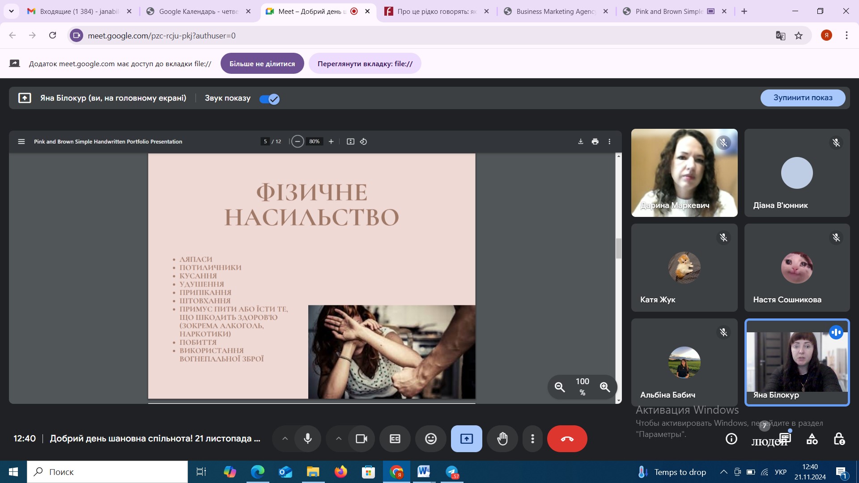The image size is (859, 483).
Task: Open Chrome profile avatar
Action: (x=826, y=35)
